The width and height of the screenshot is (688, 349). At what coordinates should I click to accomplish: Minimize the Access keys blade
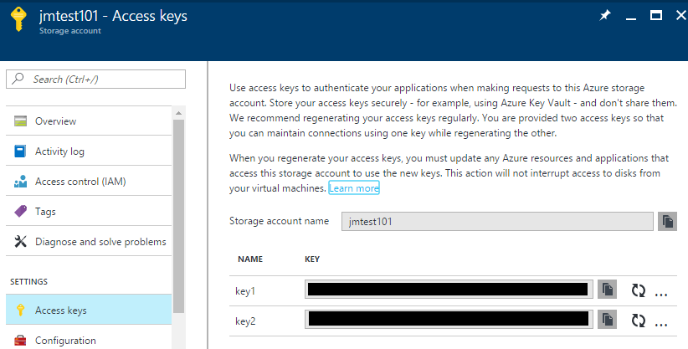(631, 18)
